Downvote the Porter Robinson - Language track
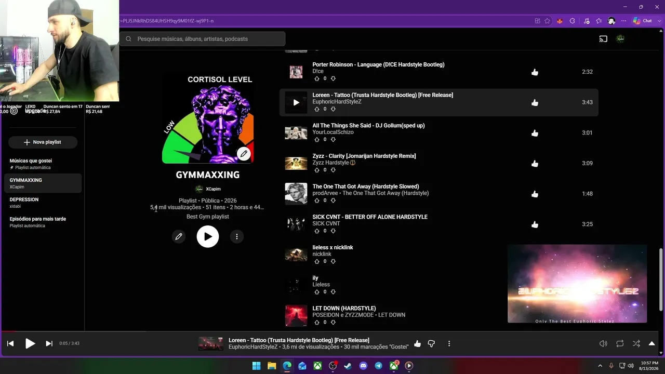Viewport: 665px width, 374px height. [x=333, y=78]
